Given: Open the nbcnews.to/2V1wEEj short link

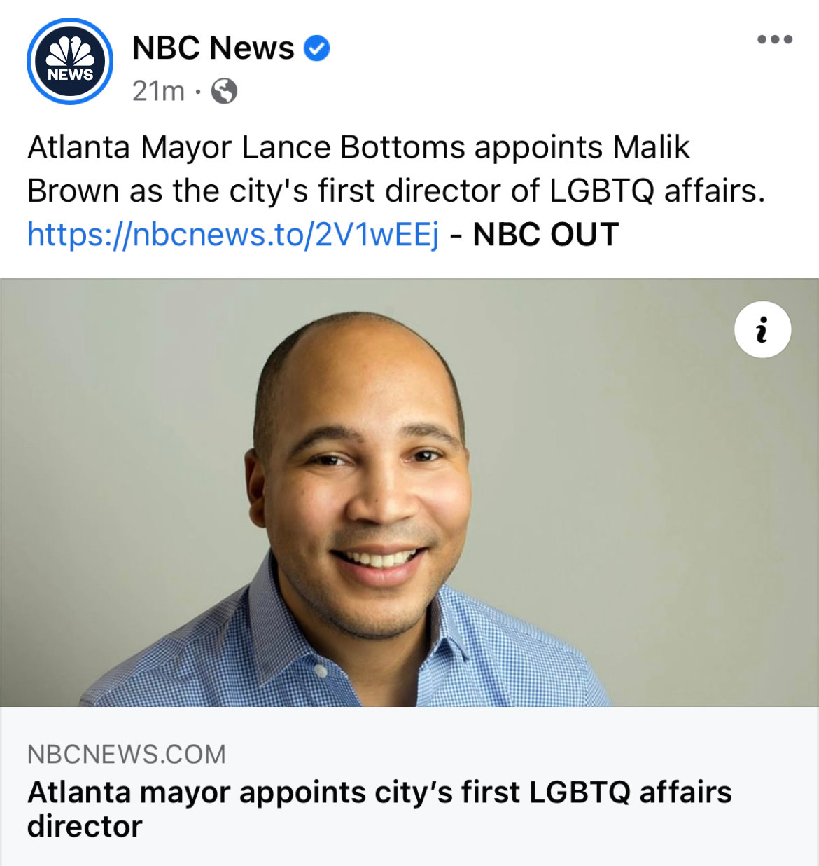Looking at the screenshot, I should pyautogui.click(x=234, y=235).
